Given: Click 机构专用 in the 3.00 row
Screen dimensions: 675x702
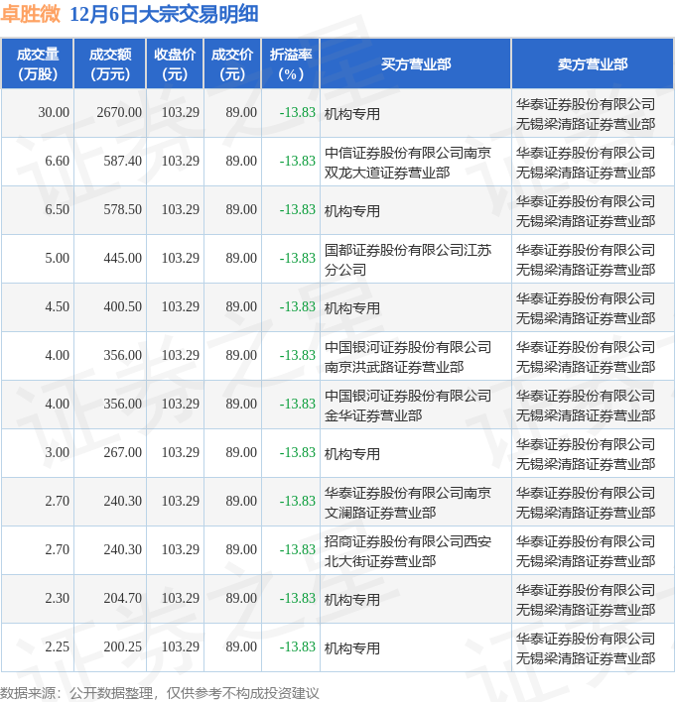Looking at the screenshot, I should (351, 454).
